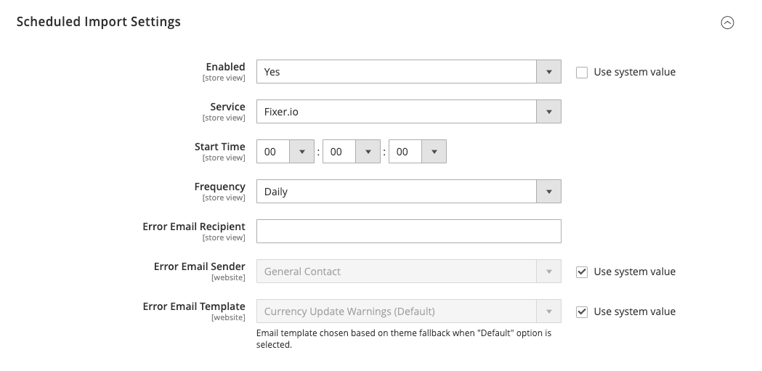Collapse the Scheduled Import Settings section
Screen dimensions: 762x371
point(727,23)
